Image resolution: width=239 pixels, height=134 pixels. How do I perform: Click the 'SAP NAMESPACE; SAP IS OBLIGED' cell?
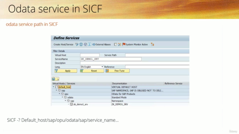pos(137,90)
